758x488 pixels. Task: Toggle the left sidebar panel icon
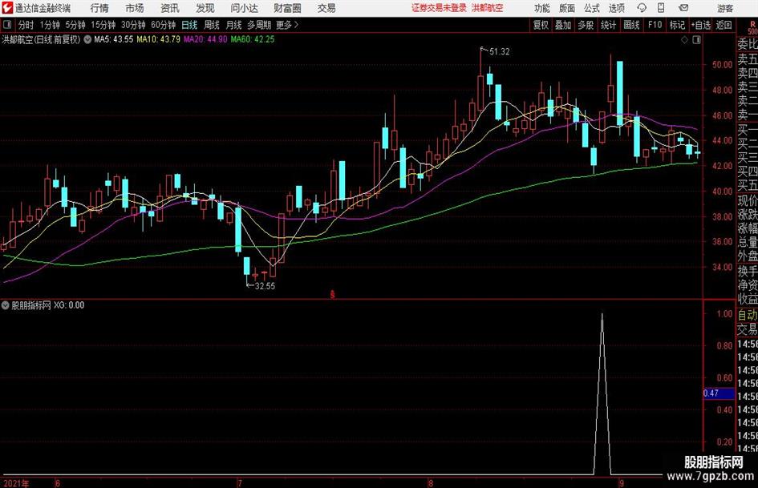tap(6, 25)
